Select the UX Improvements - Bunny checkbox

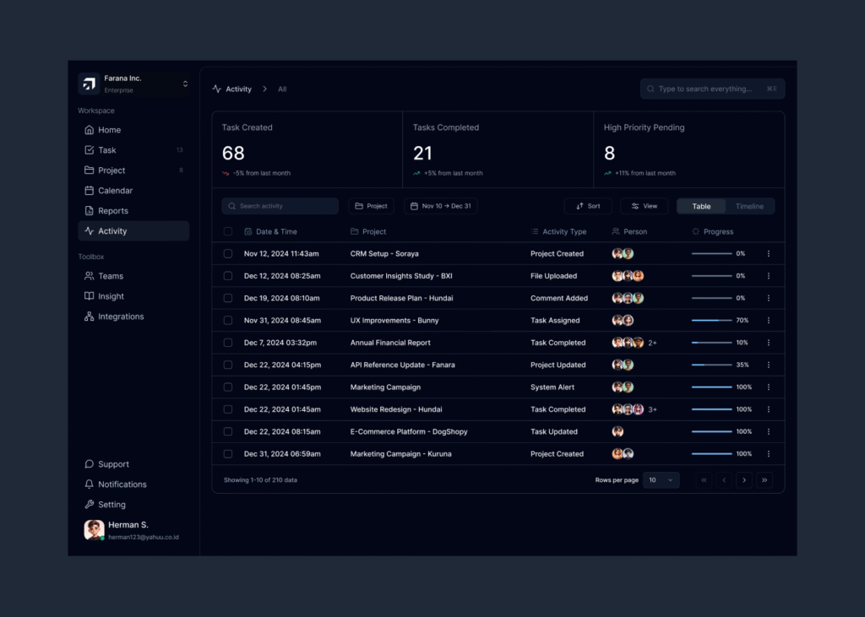pyautogui.click(x=228, y=321)
